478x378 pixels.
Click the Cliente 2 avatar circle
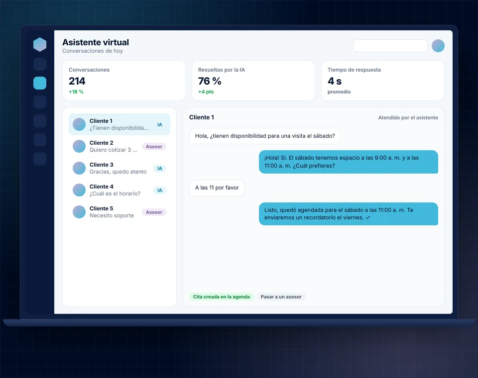click(79, 146)
